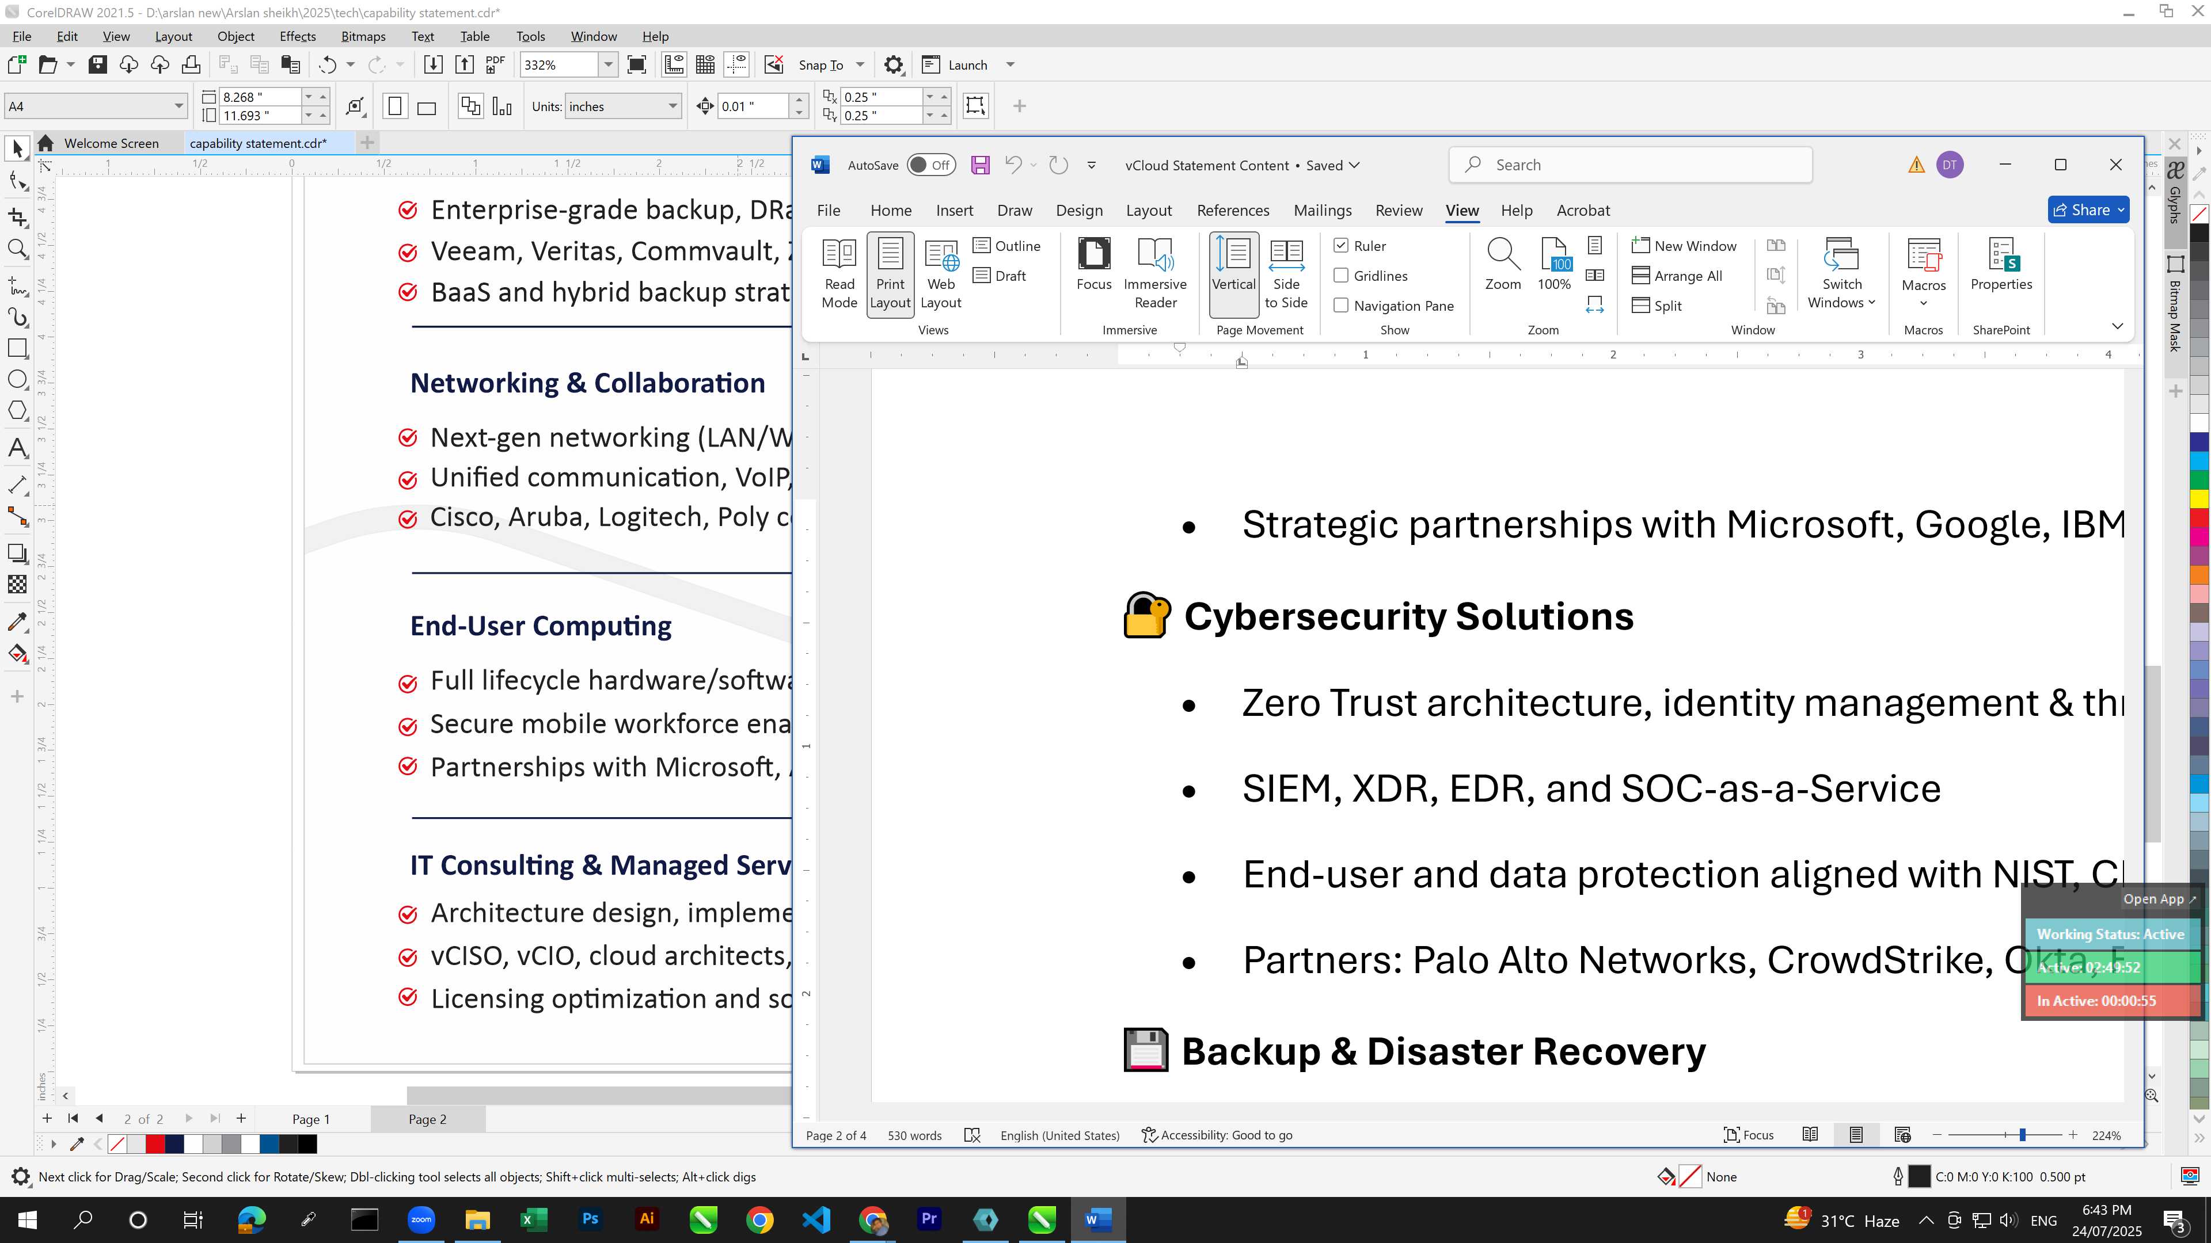Click the Word zoom slider handle
Viewport: 2211px width, 1243px height.
[2023, 1135]
